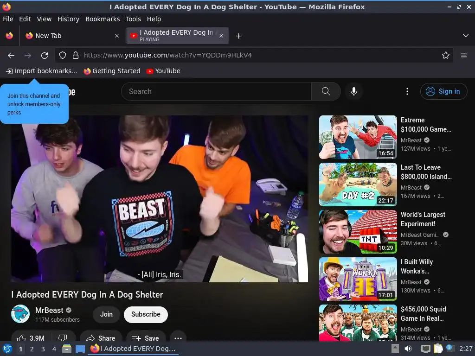The image size is (475, 356).
Task: Click the Join this channel tooltip
Action: coord(34,104)
